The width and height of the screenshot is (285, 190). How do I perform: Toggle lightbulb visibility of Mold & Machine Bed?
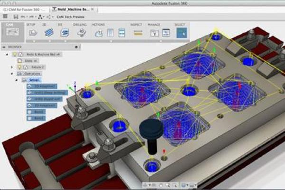[15, 55]
